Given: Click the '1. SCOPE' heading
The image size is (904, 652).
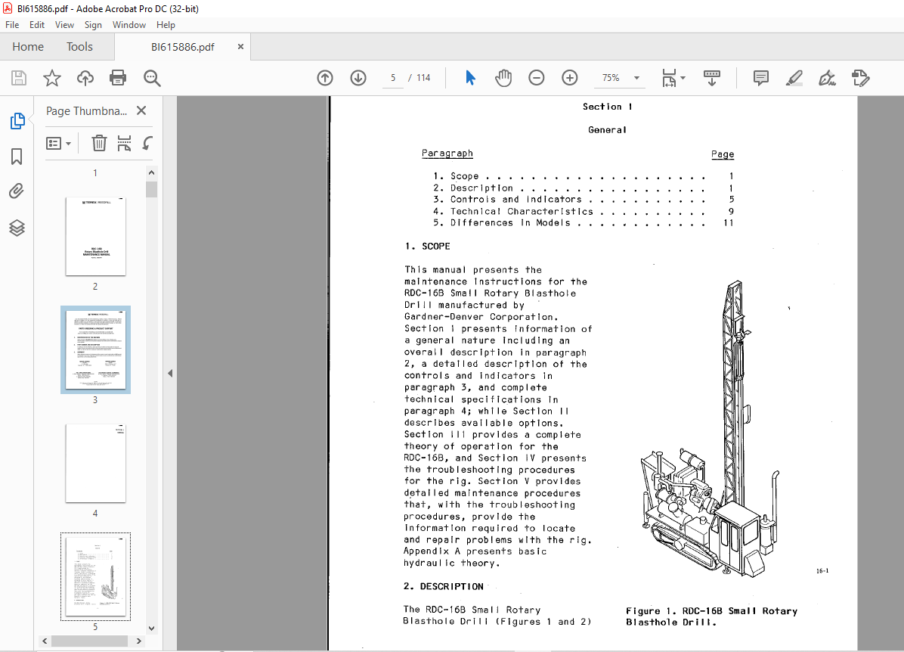Looking at the screenshot, I should (427, 247).
